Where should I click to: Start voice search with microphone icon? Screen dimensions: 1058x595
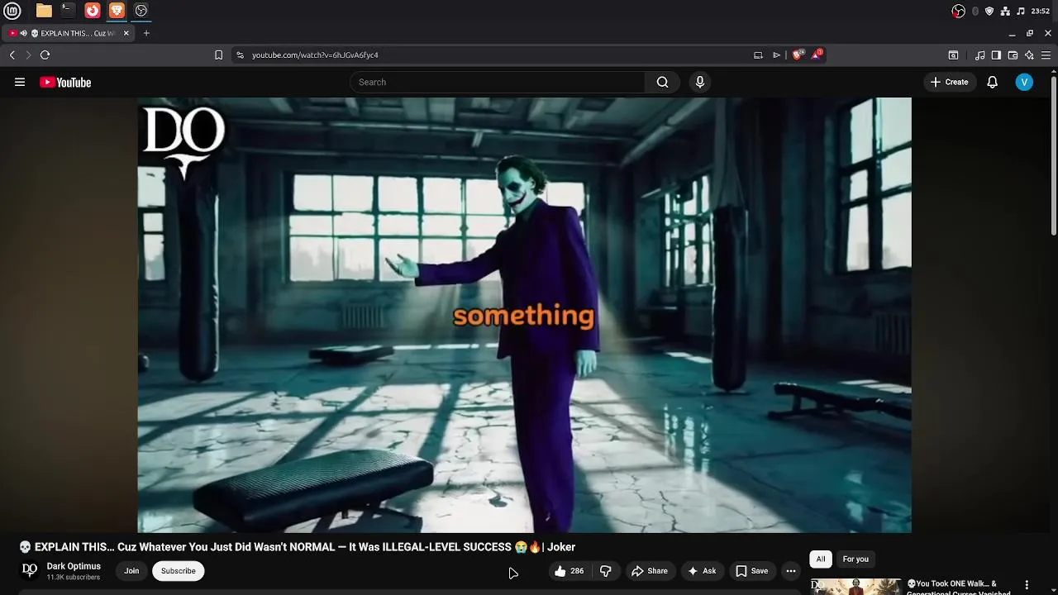coord(700,82)
